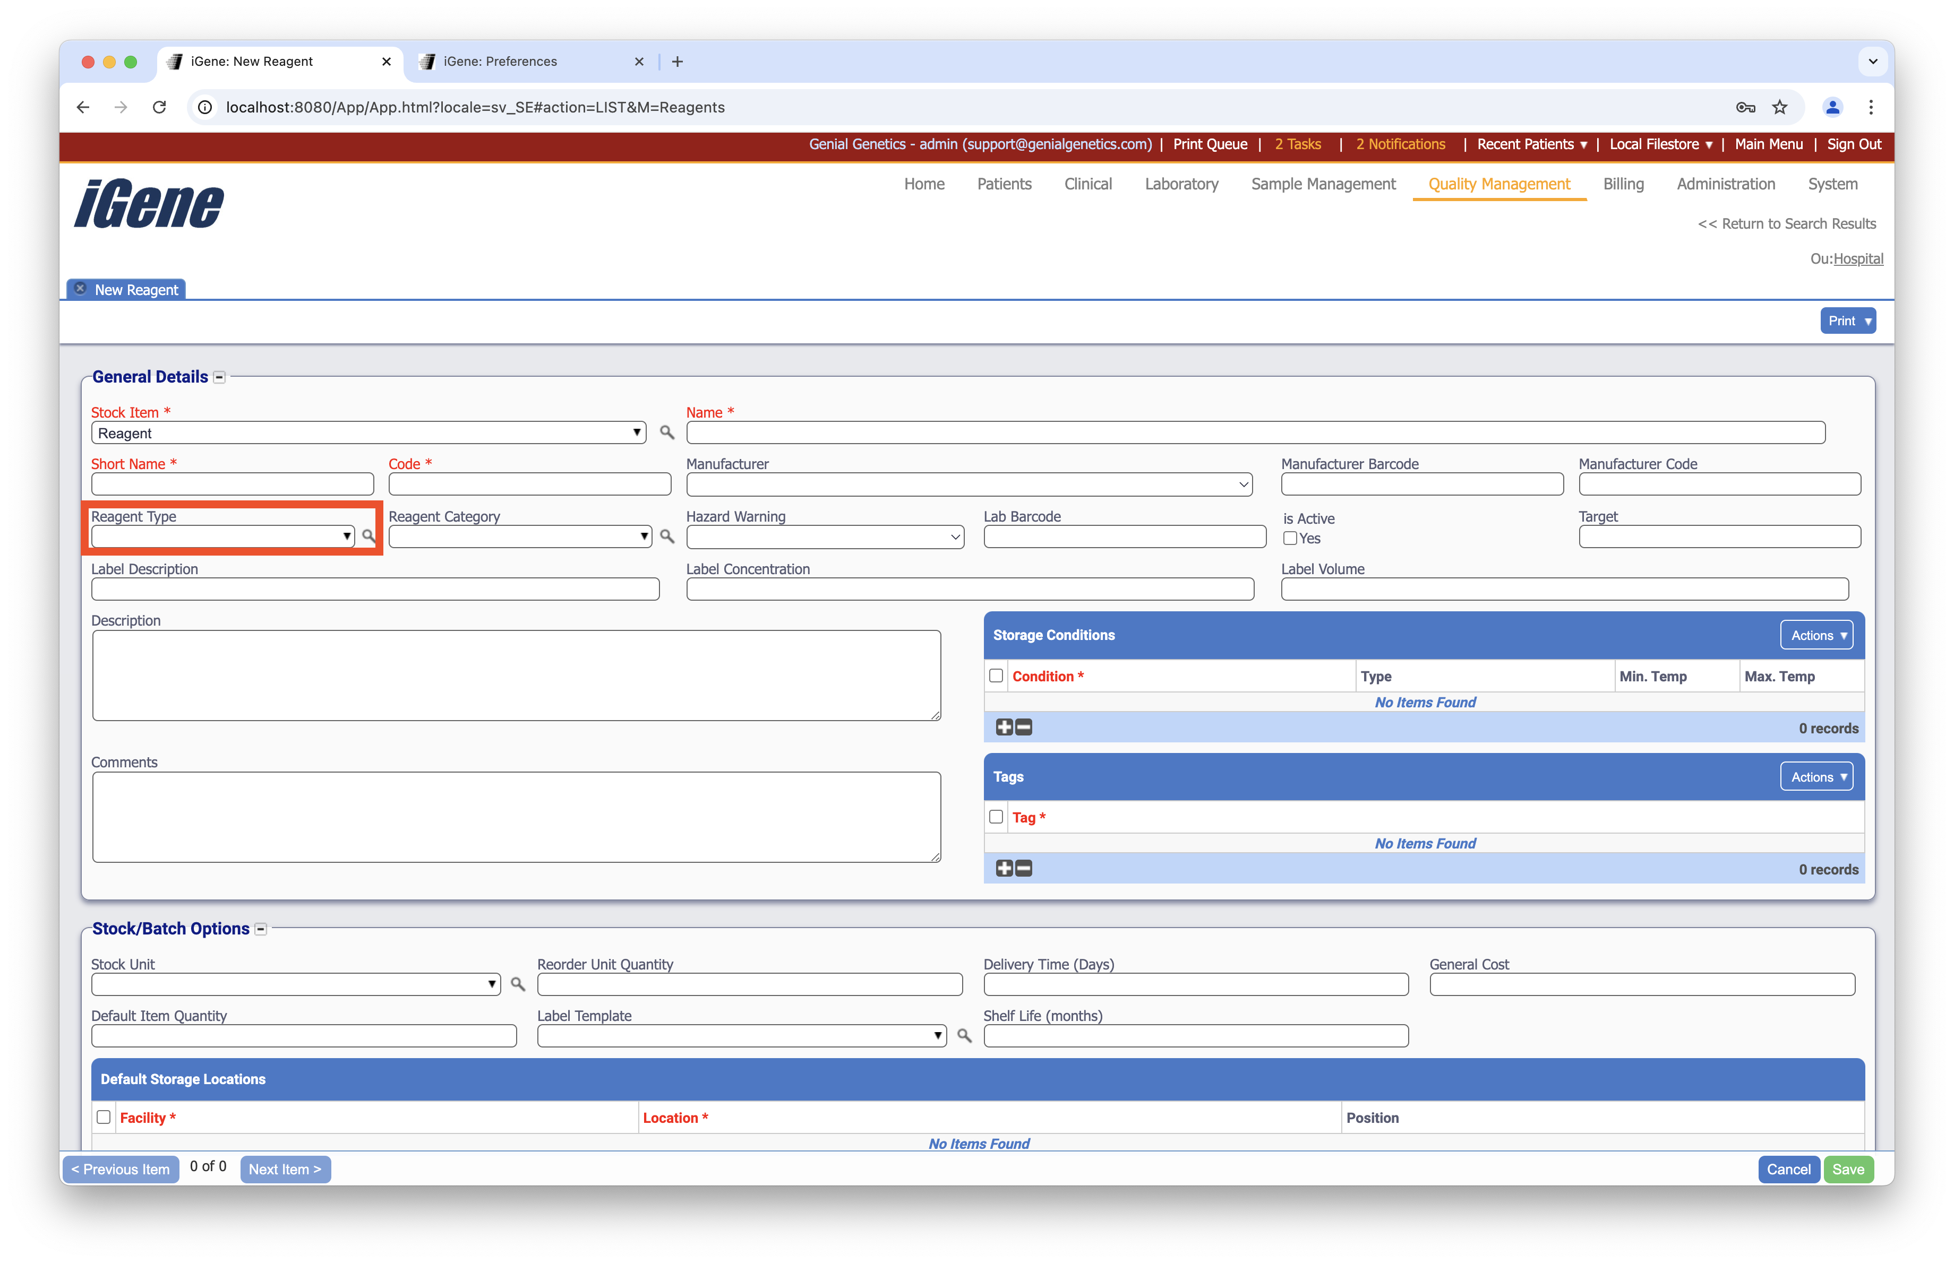Click the magnifier icon next to Reagent Category
Screen dimensions: 1954x1264
(x=667, y=536)
